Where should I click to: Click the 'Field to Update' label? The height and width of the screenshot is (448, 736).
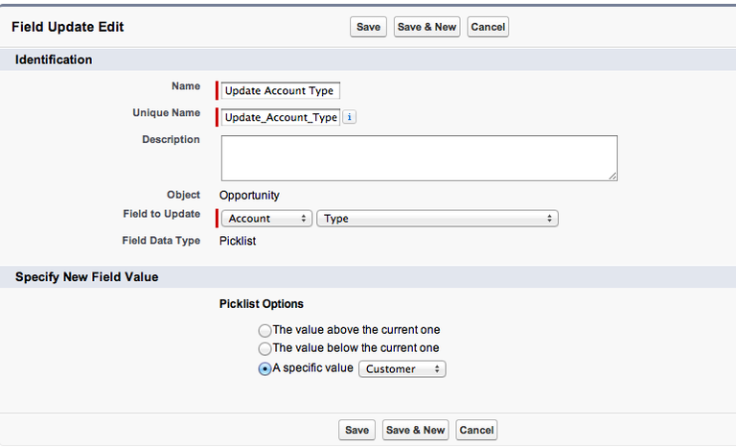pos(161,214)
